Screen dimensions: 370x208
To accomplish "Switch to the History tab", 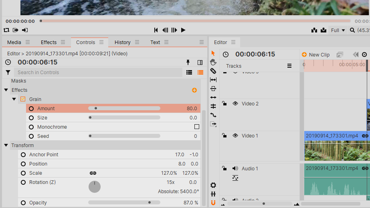I will 123,42.
